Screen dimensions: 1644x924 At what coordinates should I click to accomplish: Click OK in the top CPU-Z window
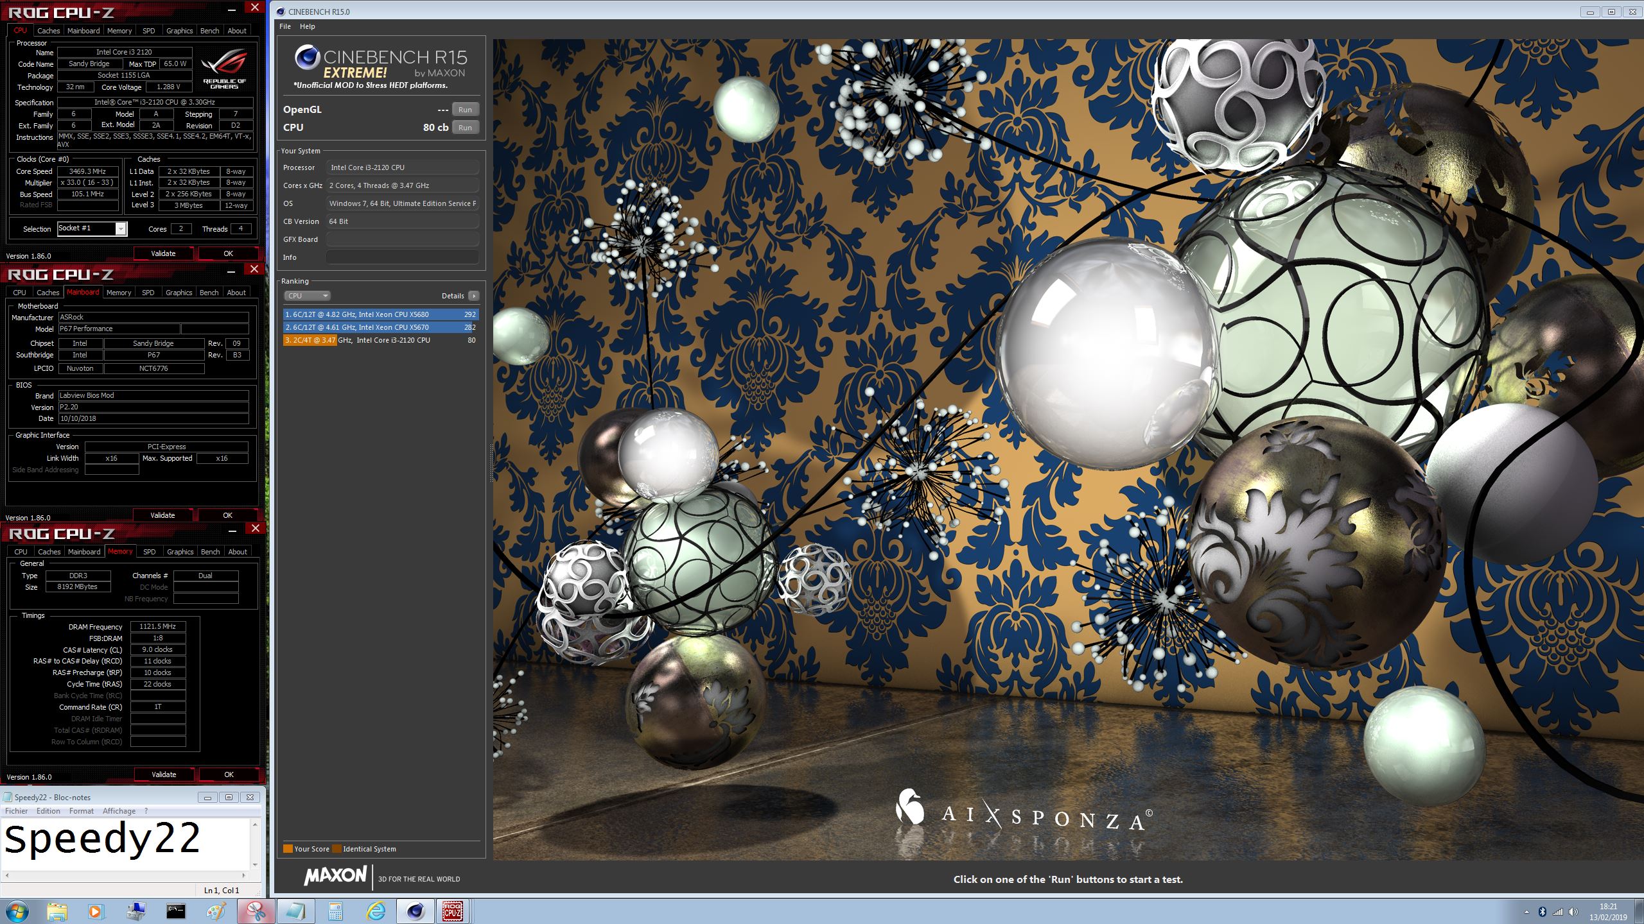pos(228,253)
